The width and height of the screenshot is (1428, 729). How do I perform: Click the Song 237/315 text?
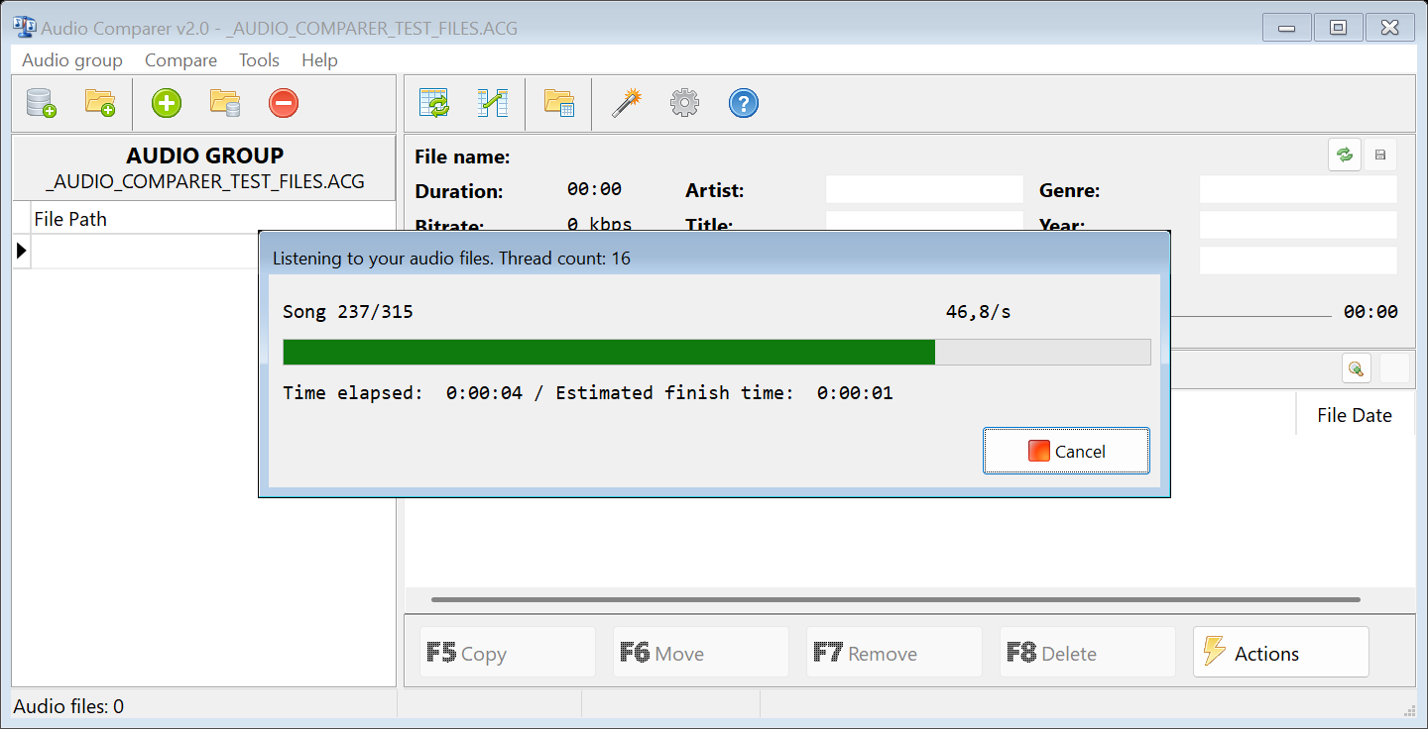coord(348,312)
